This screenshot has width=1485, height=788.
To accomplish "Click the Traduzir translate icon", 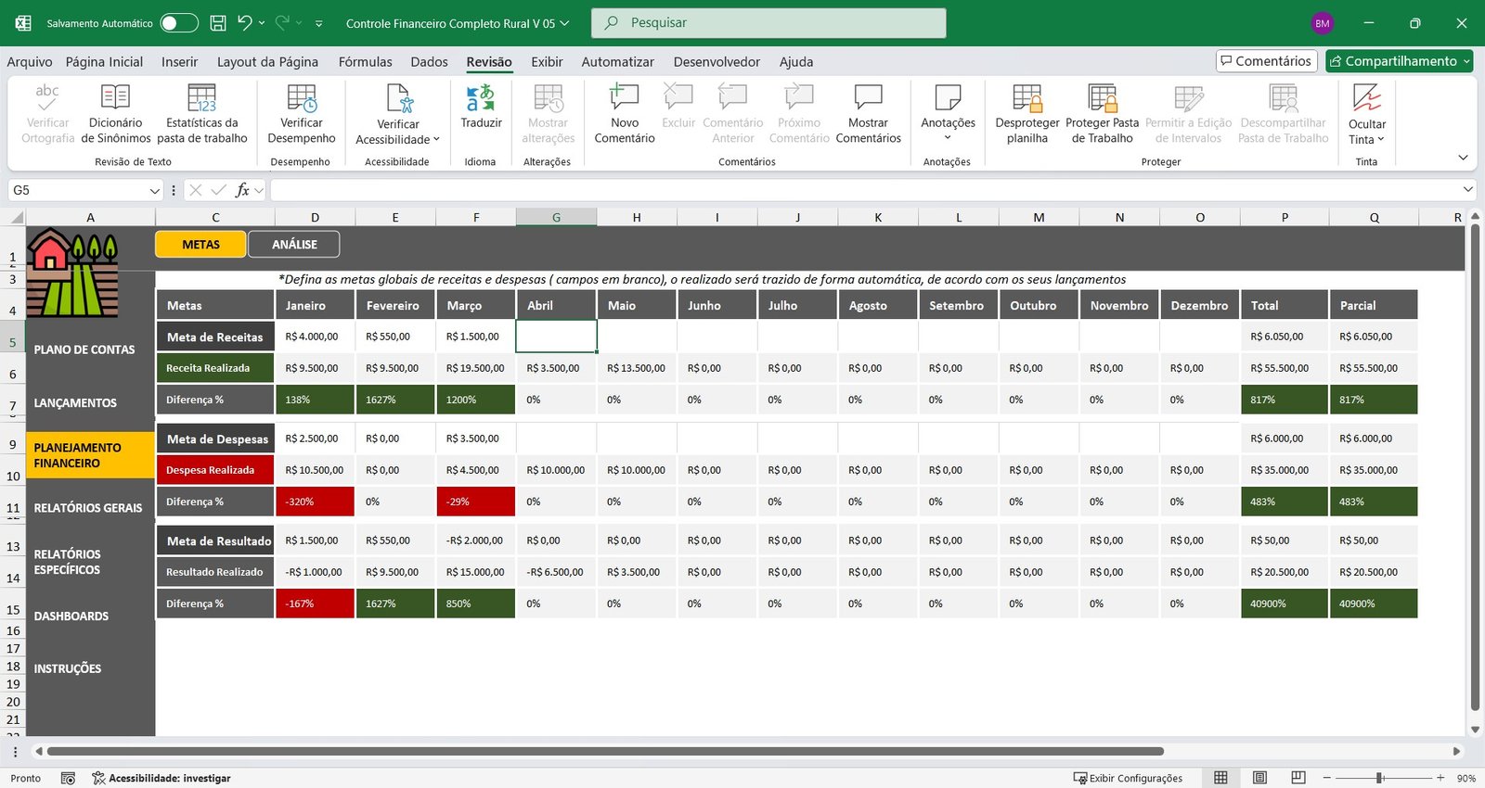I will pyautogui.click(x=481, y=98).
